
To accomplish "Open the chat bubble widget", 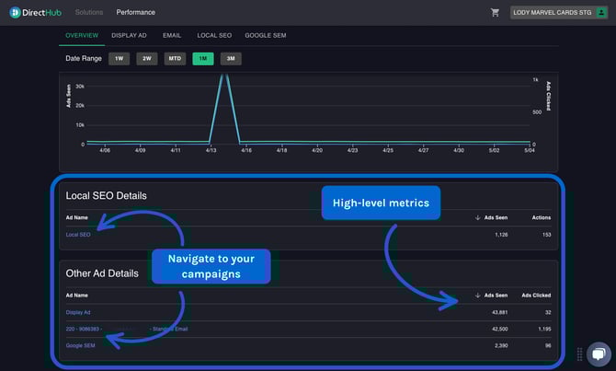I will tap(599, 354).
